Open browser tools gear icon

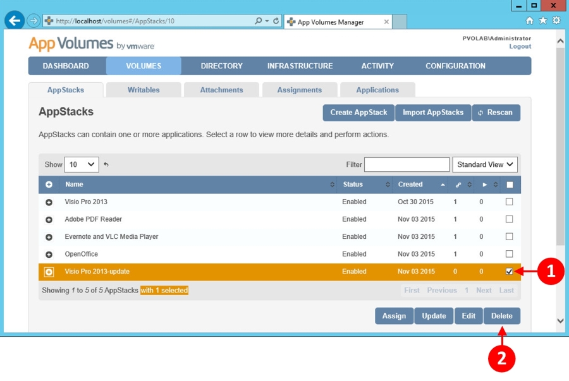tap(556, 21)
